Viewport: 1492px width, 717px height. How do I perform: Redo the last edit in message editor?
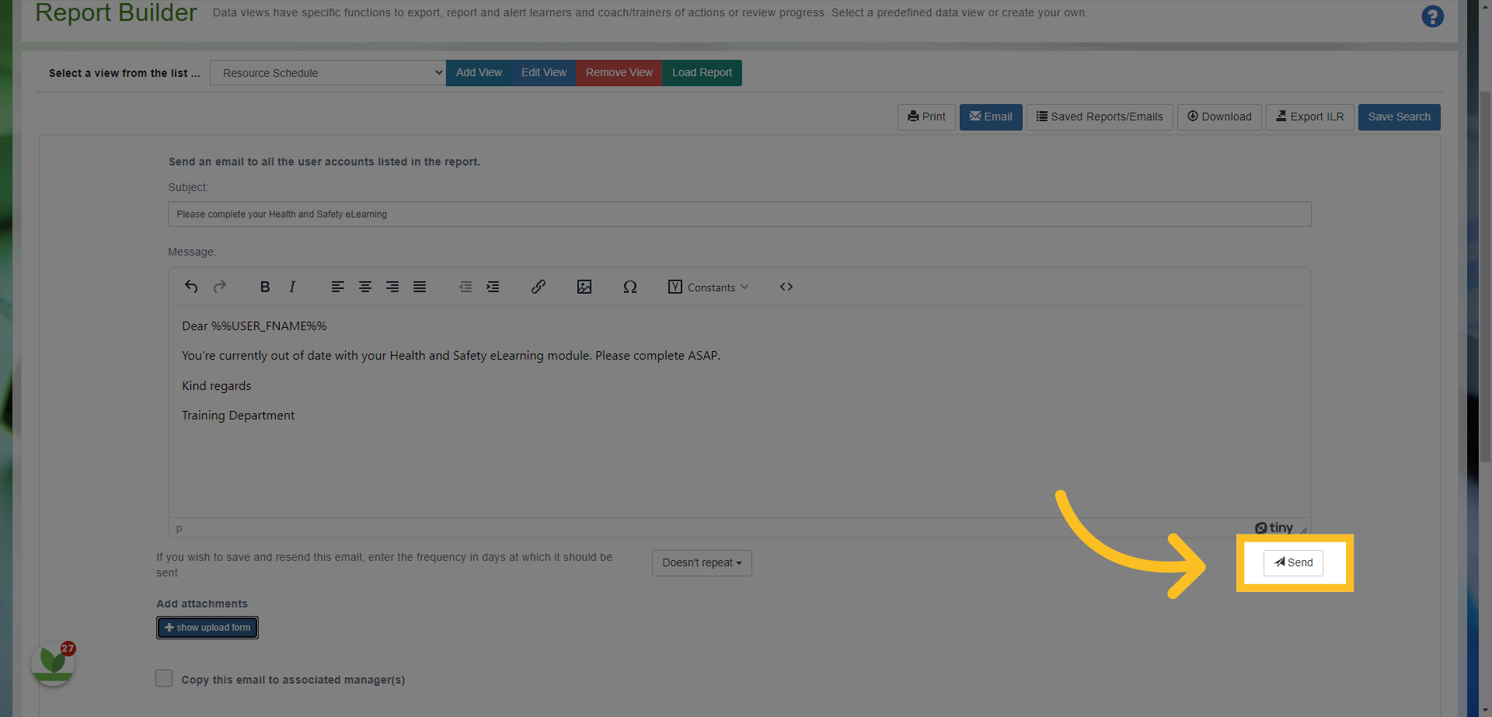[220, 287]
